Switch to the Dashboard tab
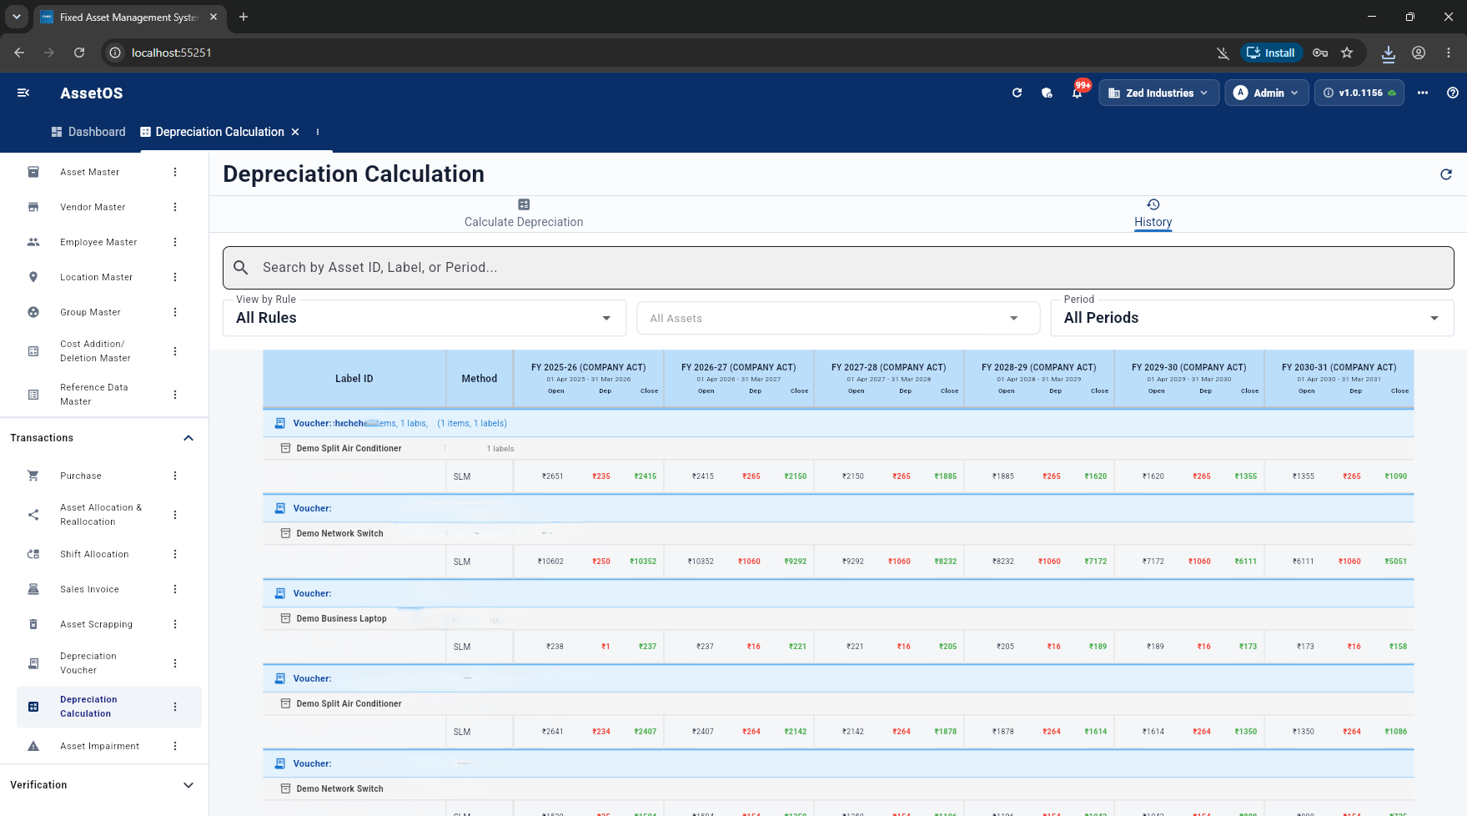Image resolution: width=1467 pixels, height=816 pixels. click(88, 132)
